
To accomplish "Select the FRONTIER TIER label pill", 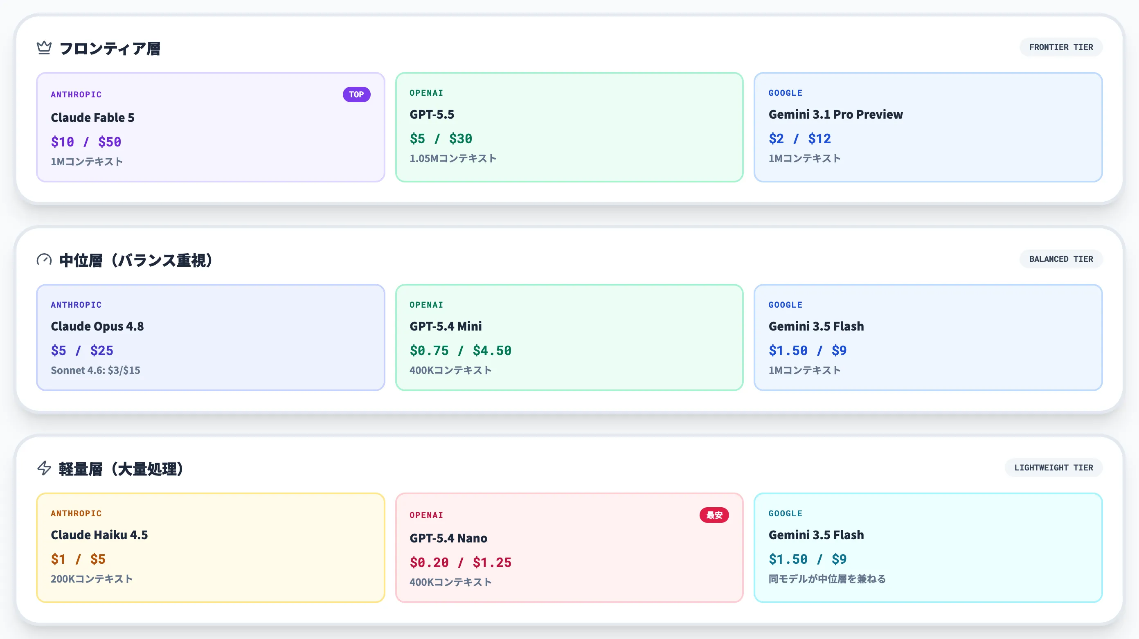I will coord(1061,47).
